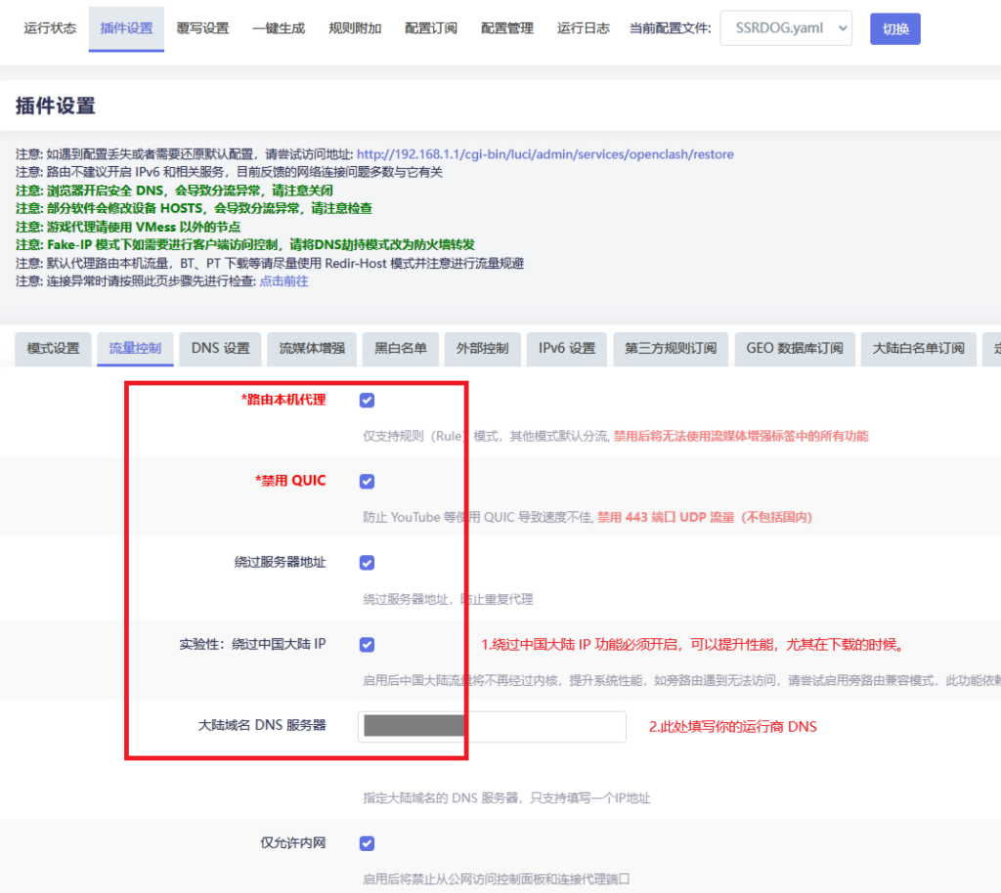
Task: Switch to the 模式设置 sub-tab
Action: pyautogui.click(x=54, y=349)
